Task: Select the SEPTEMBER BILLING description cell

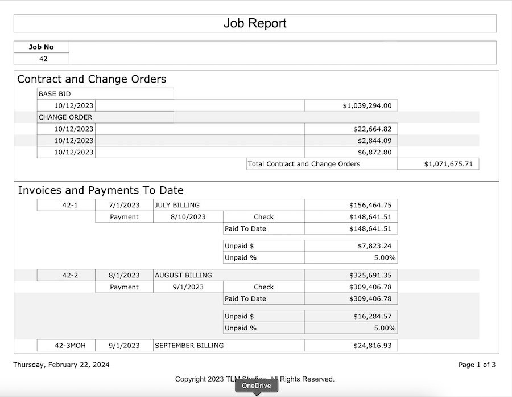Action: click(x=229, y=345)
